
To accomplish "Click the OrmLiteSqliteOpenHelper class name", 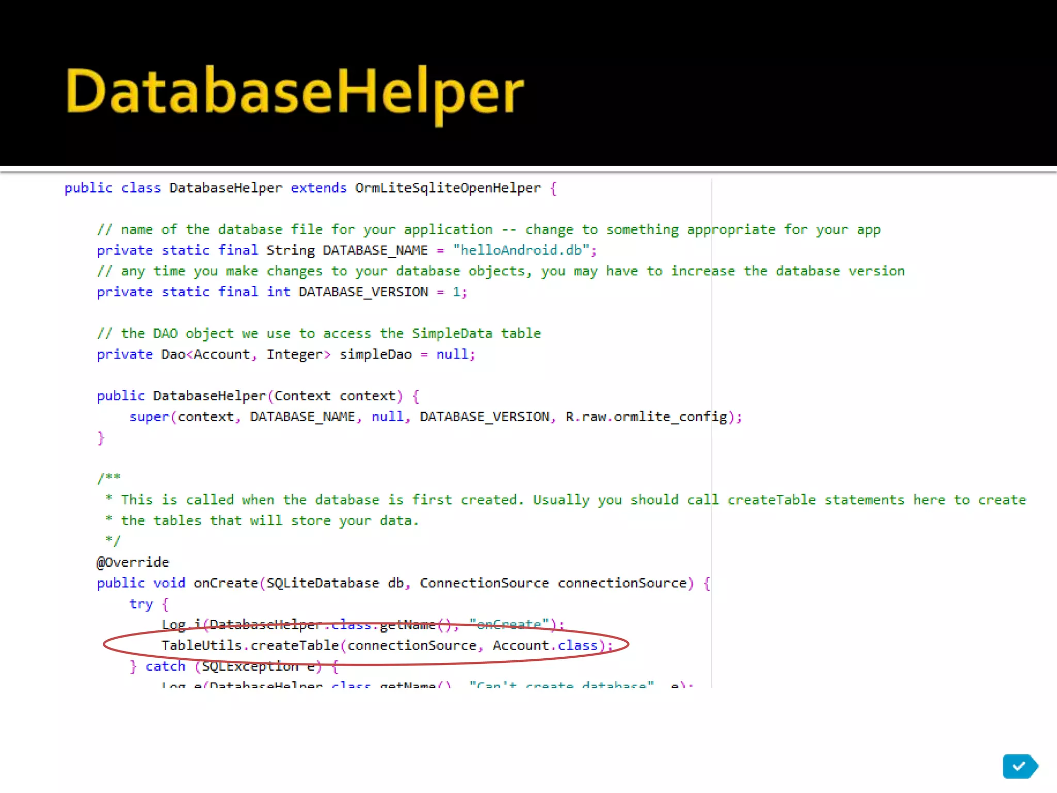I will (x=447, y=188).
